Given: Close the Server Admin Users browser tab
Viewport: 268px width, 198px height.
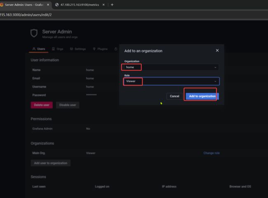Looking at the screenshot, I should coord(48,5).
